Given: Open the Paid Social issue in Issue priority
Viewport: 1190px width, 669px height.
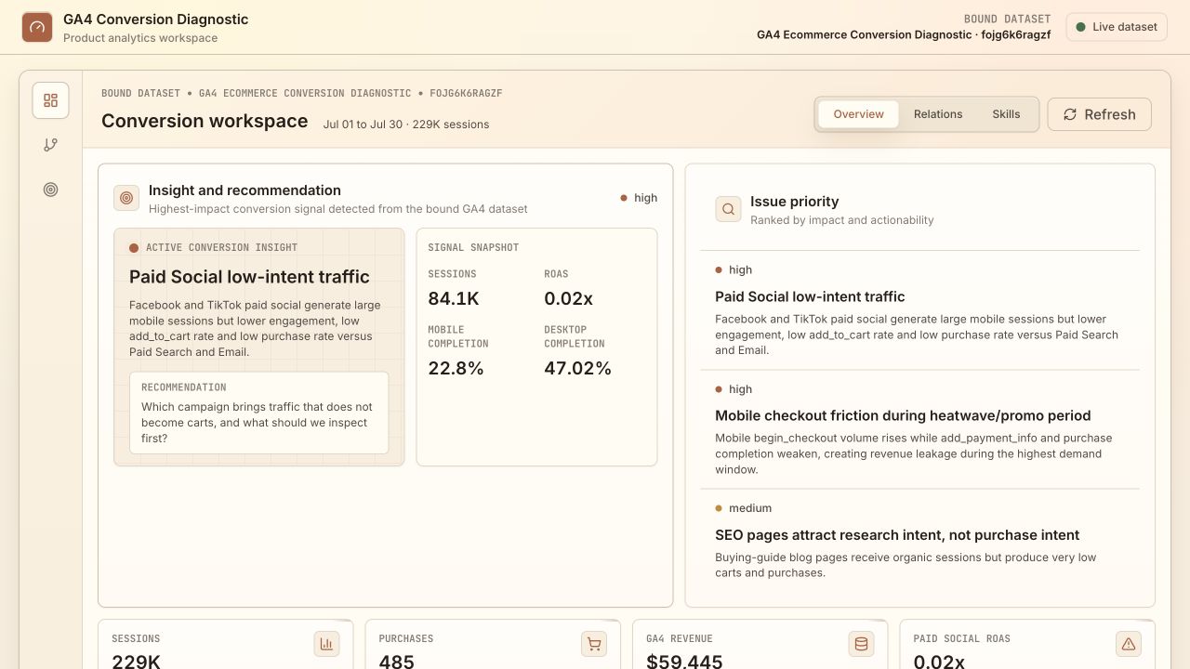Looking at the screenshot, I should coord(920,310).
